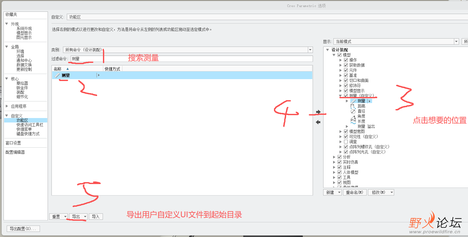Expand the 实时仿真 tab node
Viewport: 468px width, 237px height.
(334, 162)
